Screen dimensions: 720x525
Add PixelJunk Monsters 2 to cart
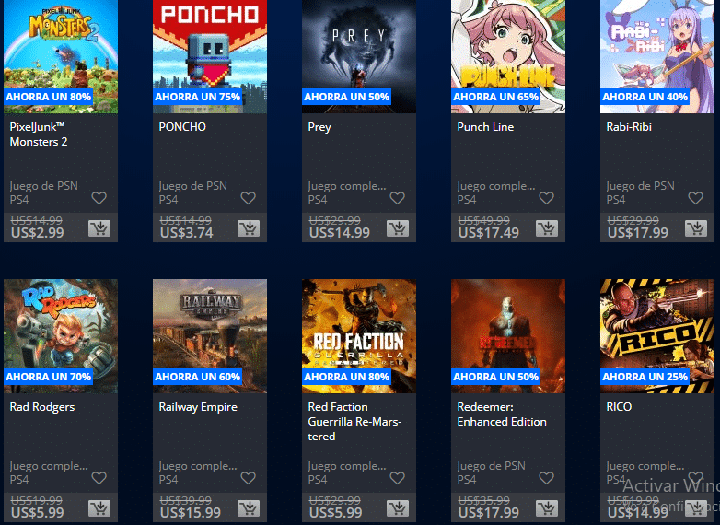(x=99, y=229)
